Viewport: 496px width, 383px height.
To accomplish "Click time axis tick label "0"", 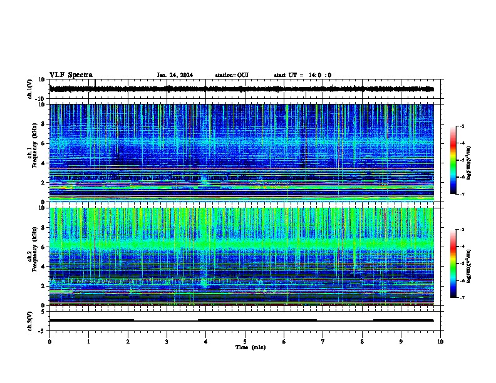I will (49, 342).
